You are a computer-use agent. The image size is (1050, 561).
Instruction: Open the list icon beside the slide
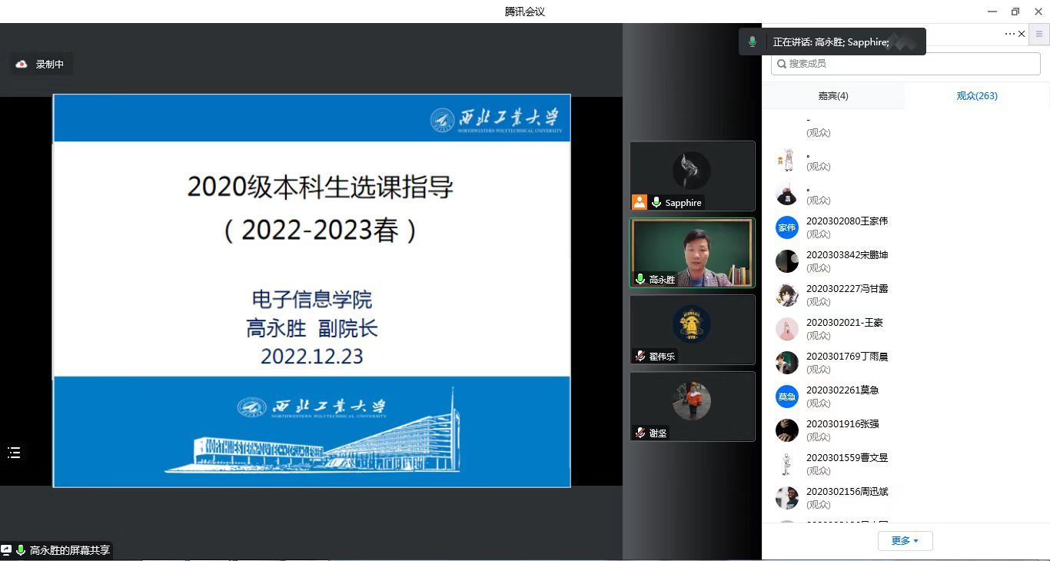[14, 453]
